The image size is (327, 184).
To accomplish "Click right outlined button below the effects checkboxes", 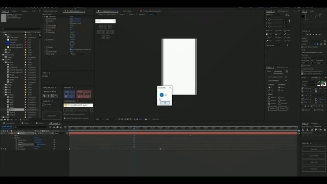I will [x=283, y=108].
